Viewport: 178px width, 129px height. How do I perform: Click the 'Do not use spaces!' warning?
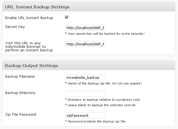[127, 83]
